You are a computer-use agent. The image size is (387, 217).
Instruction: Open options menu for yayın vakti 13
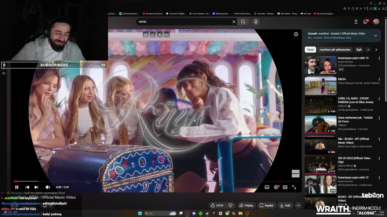tap(379, 58)
